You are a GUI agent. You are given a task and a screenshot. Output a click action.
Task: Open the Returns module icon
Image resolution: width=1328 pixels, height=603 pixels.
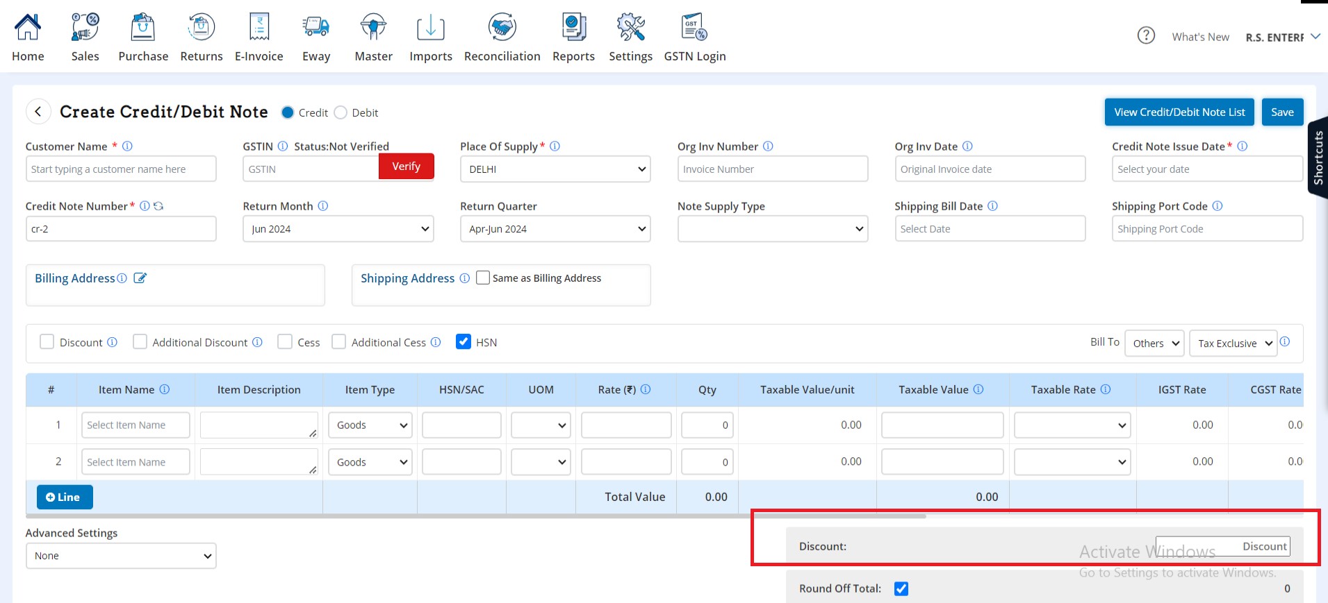tap(202, 27)
